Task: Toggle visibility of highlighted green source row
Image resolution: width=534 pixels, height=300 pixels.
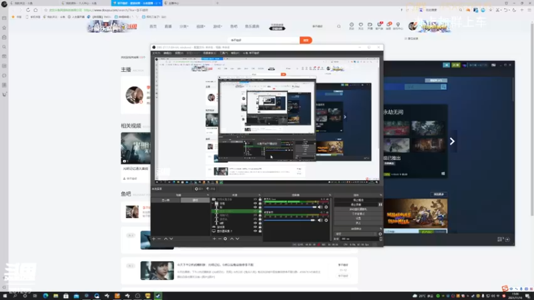Action: tap(255, 211)
